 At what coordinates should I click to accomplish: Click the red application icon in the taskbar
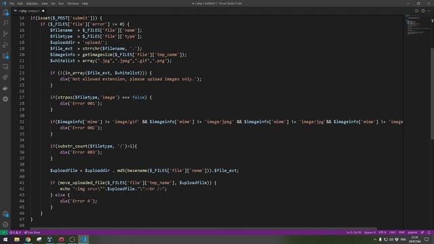61,239
